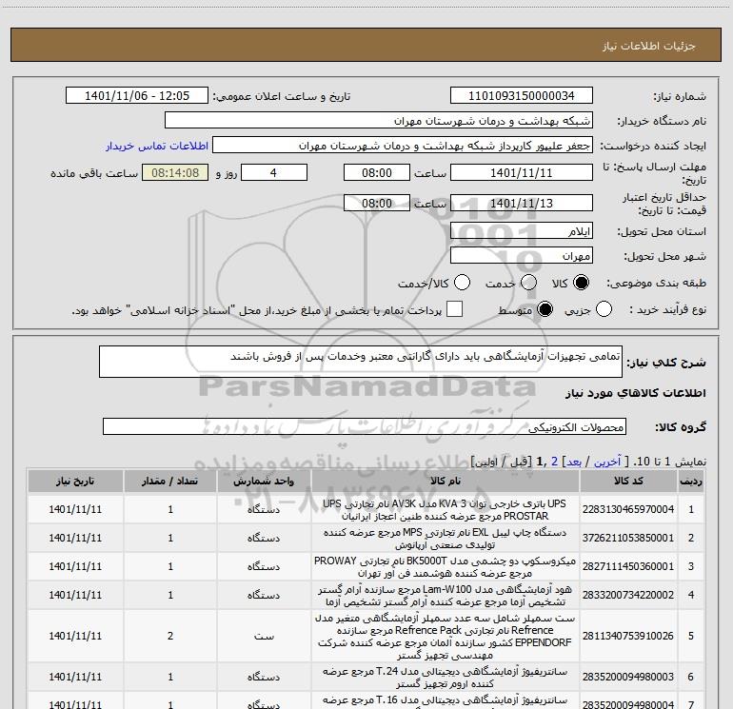Open اطلاعات تماس خریدار link

click(x=157, y=146)
